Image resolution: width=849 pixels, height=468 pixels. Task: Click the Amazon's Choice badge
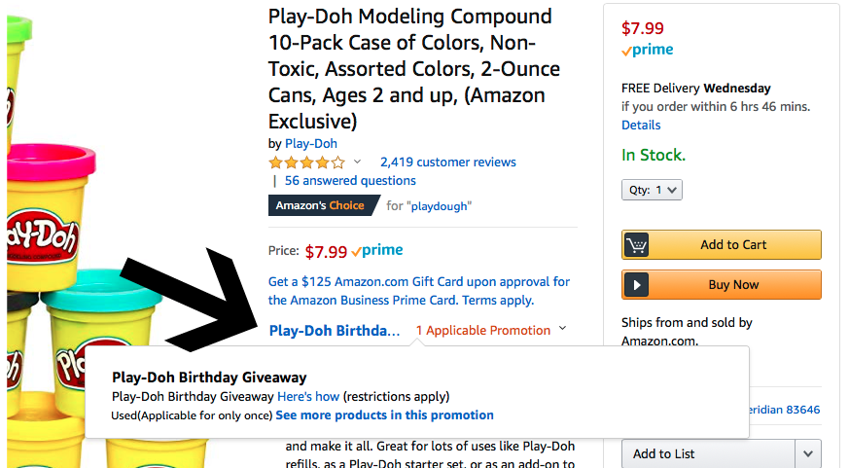click(321, 205)
